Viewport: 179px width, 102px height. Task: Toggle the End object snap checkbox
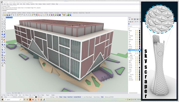click(3, 95)
